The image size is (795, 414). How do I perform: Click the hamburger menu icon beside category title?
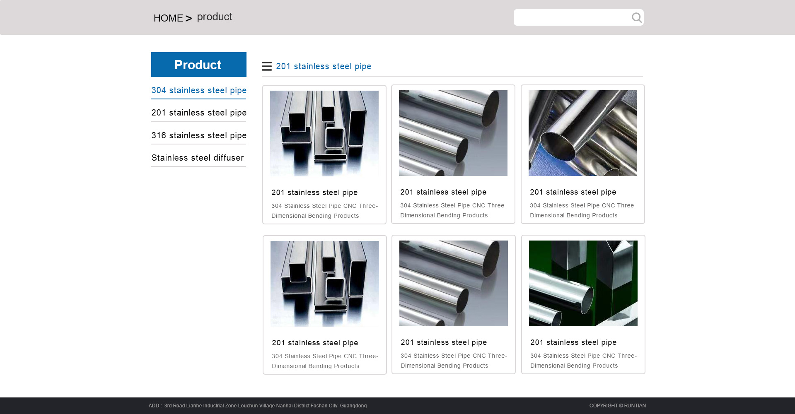[x=267, y=66]
